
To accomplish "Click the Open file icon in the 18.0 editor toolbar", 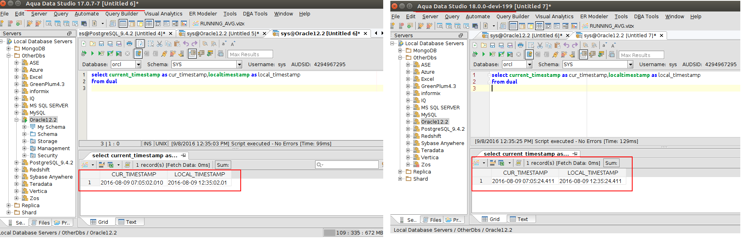I will (x=484, y=45).
